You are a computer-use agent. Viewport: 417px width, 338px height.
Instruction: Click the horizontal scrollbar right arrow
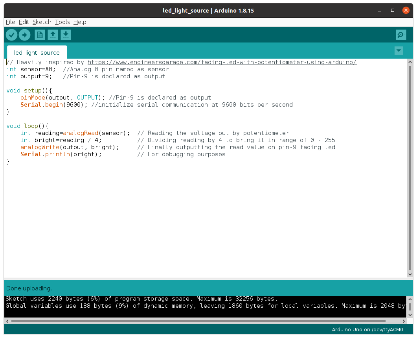[x=403, y=321]
